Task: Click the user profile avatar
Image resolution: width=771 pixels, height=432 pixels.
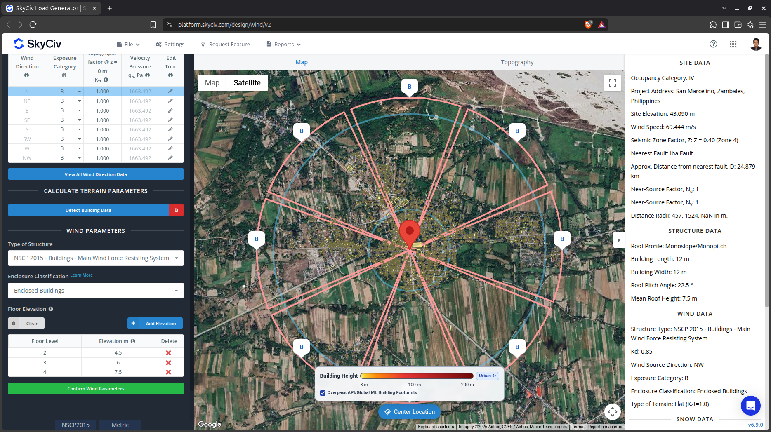Action: pos(756,44)
